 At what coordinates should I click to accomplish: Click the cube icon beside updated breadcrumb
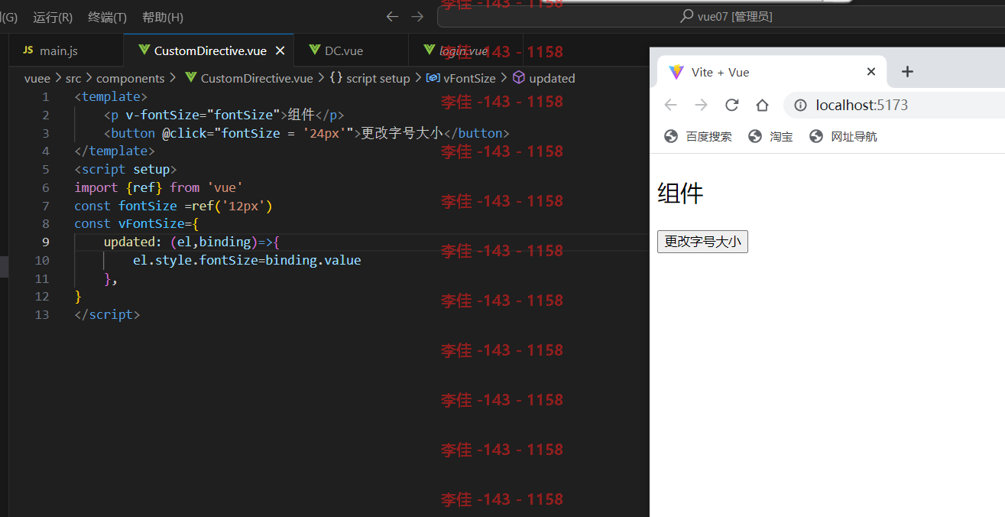[x=519, y=78]
